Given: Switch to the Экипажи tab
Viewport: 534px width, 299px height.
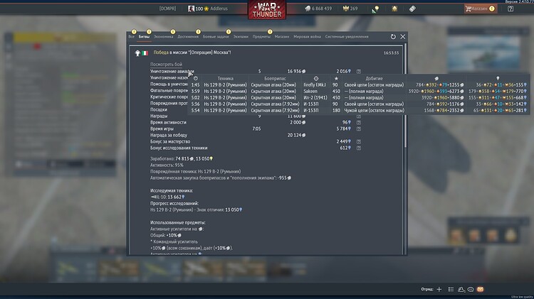Looking at the screenshot, I should [241, 37].
